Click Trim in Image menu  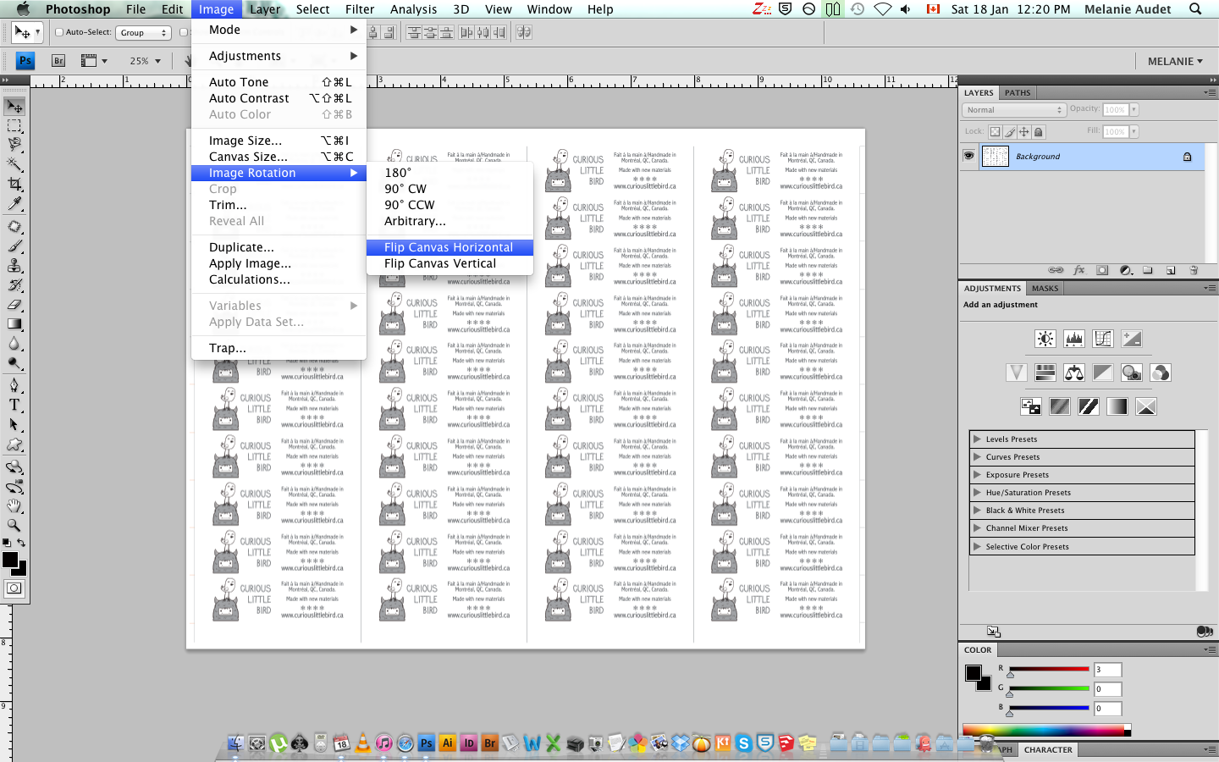pyautogui.click(x=279, y=205)
